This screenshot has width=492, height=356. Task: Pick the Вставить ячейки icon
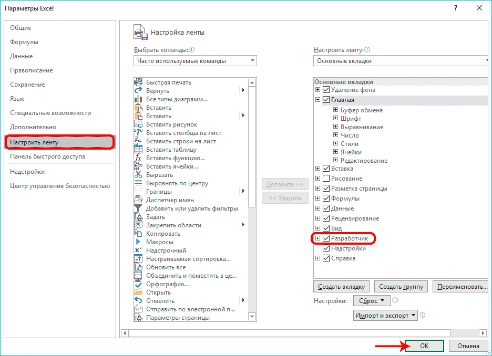tap(138, 166)
